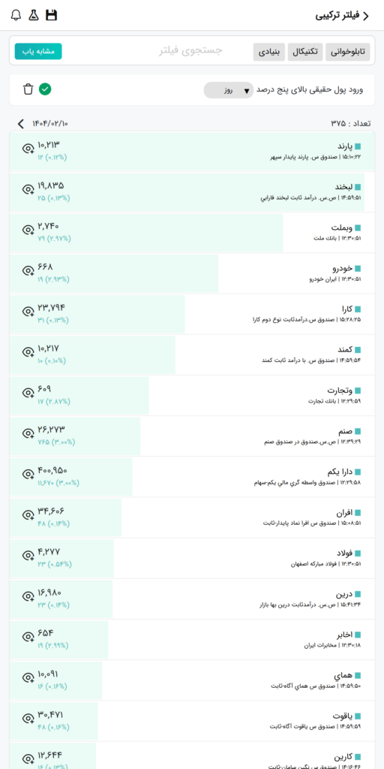Switch to the بنیادی tab
The width and height of the screenshot is (384, 769).
tap(269, 52)
